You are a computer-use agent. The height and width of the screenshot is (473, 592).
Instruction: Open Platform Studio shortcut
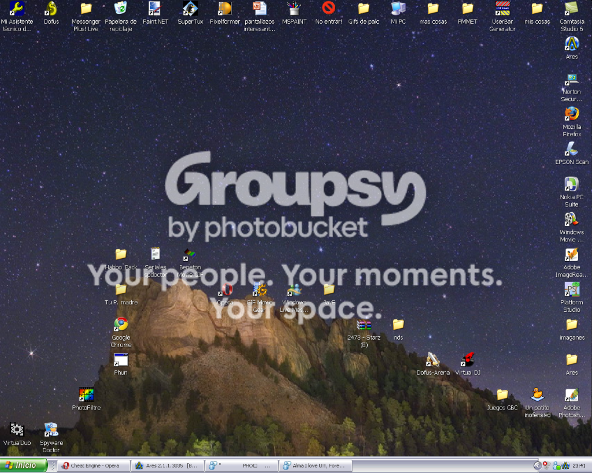click(572, 297)
